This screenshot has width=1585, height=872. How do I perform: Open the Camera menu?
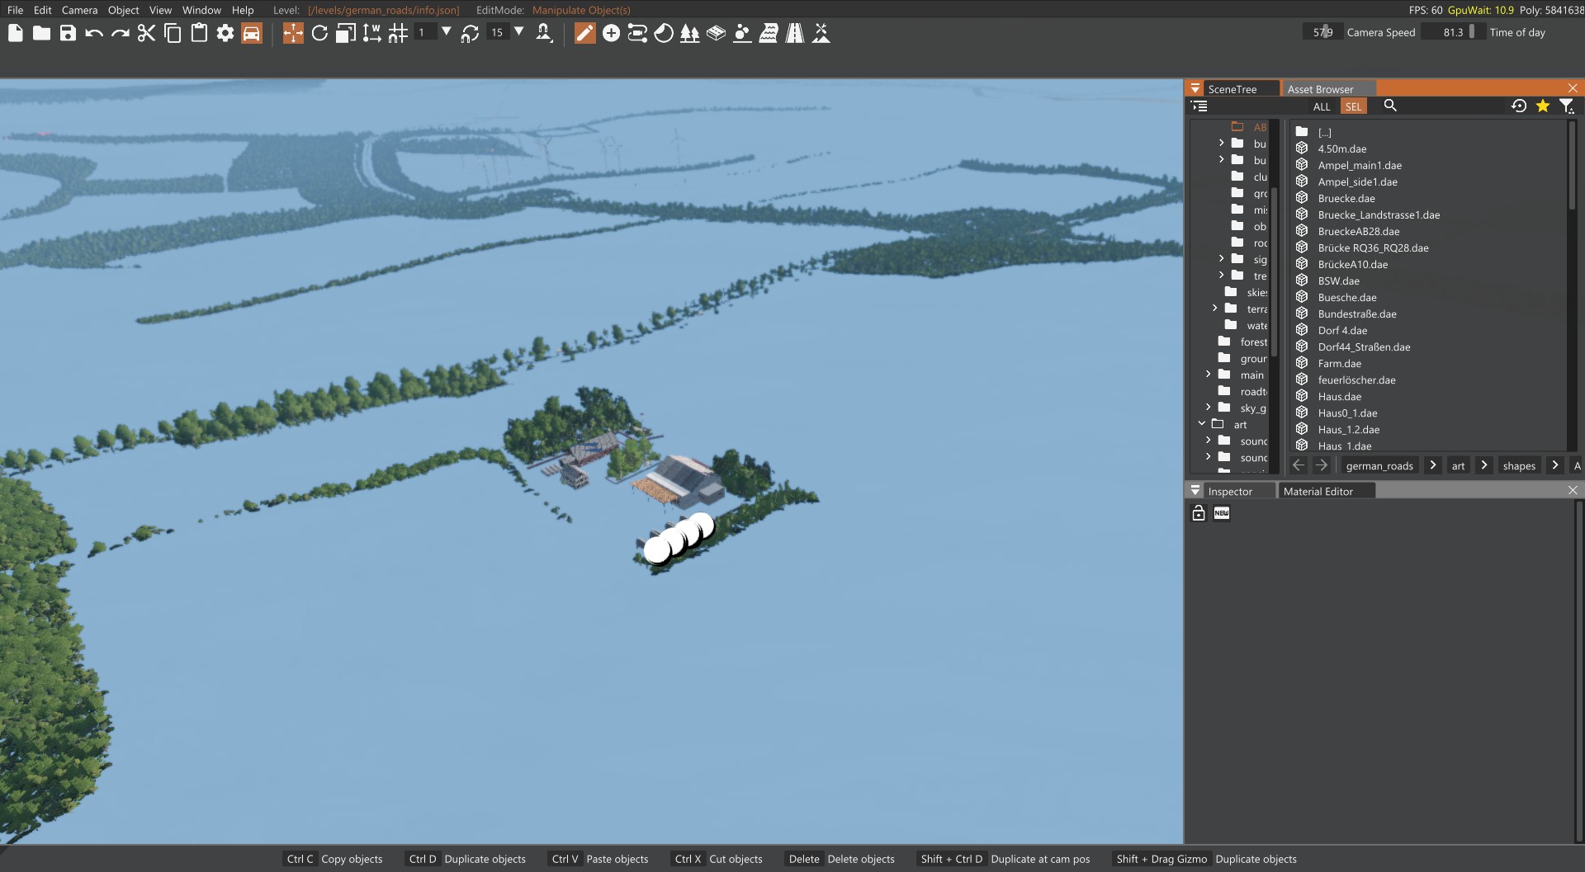coord(79,10)
